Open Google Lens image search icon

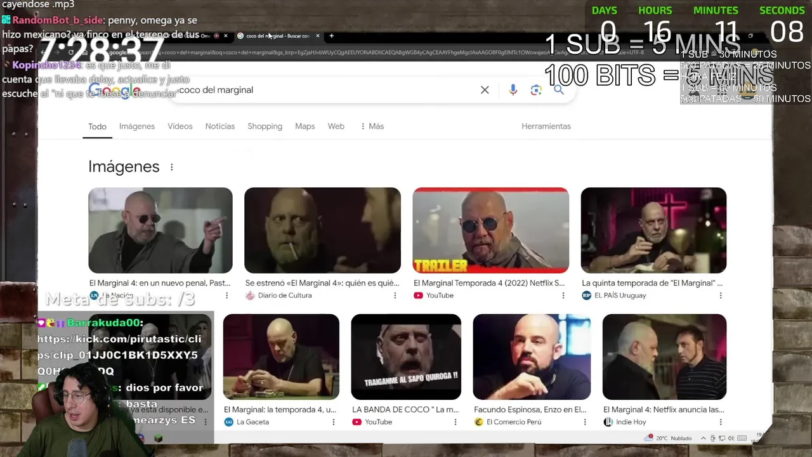click(536, 90)
